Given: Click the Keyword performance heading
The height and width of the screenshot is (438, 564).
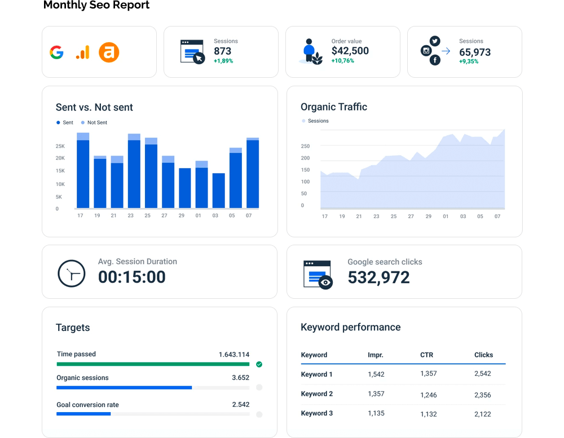Looking at the screenshot, I should coord(351,328).
